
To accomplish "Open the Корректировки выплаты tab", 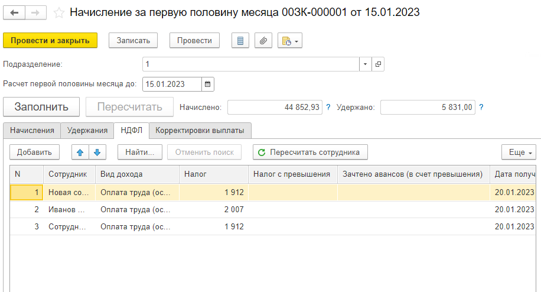I will click(200, 130).
